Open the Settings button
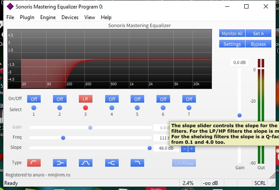The width and height of the screenshot is (279, 190). pyautogui.click(x=232, y=44)
